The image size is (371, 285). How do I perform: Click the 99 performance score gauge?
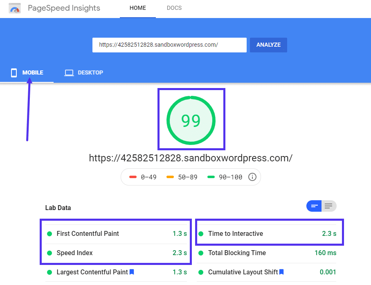coord(191,119)
